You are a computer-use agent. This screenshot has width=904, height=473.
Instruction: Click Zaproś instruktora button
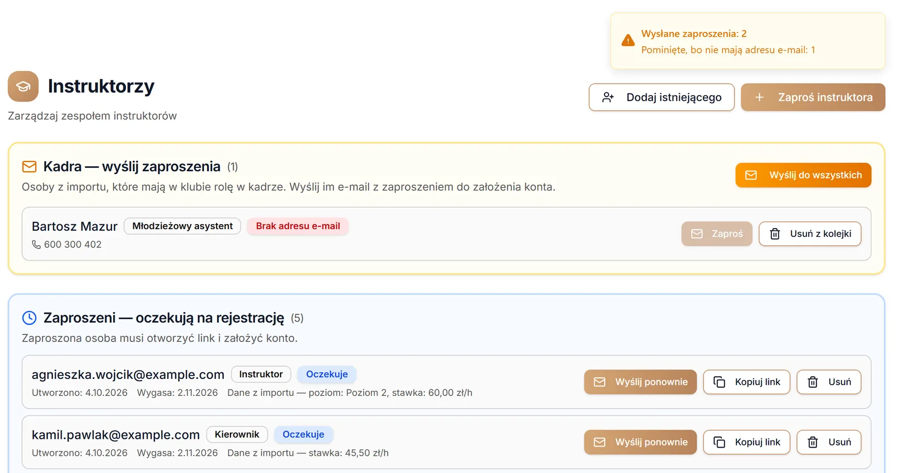pyautogui.click(x=813, y=97)
